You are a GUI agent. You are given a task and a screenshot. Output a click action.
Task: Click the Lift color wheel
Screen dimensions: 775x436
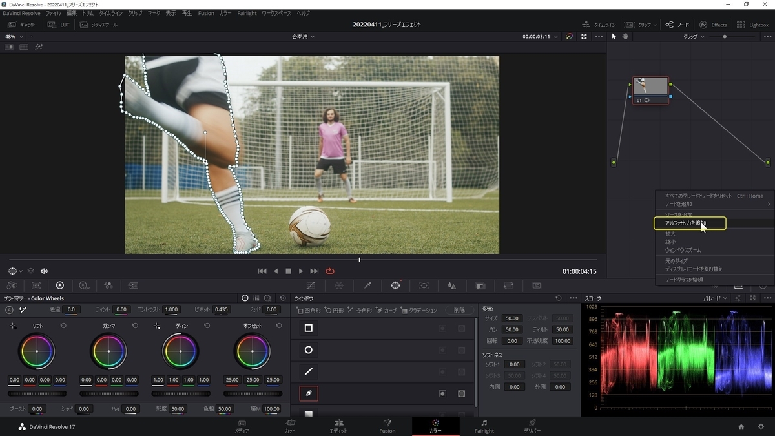[37, 351]
